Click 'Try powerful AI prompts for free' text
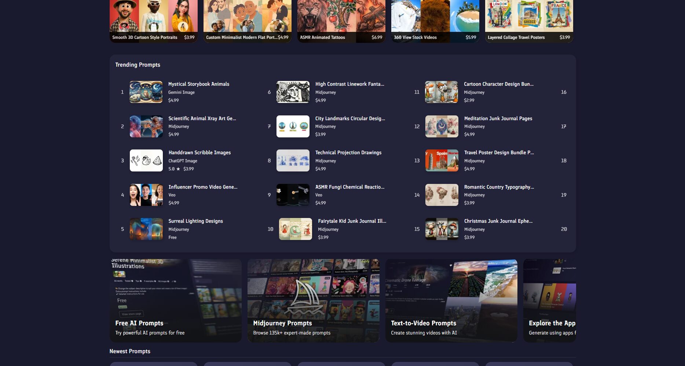The height and width of the screenshot is (366, 685). click(x=150, y=333)
